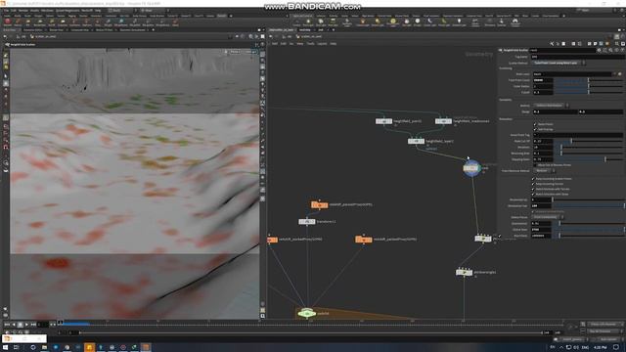Screen dimensions: 626x352
Task: Toggle Match Direction with Slope checkbox
Action: pos(533,195)
